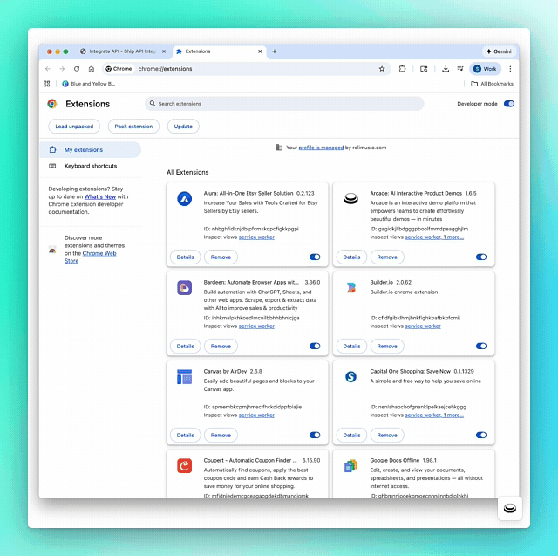Remove the Bardeen extension
Viewport: 558px width, 556px height.
[x=221, y=346]
